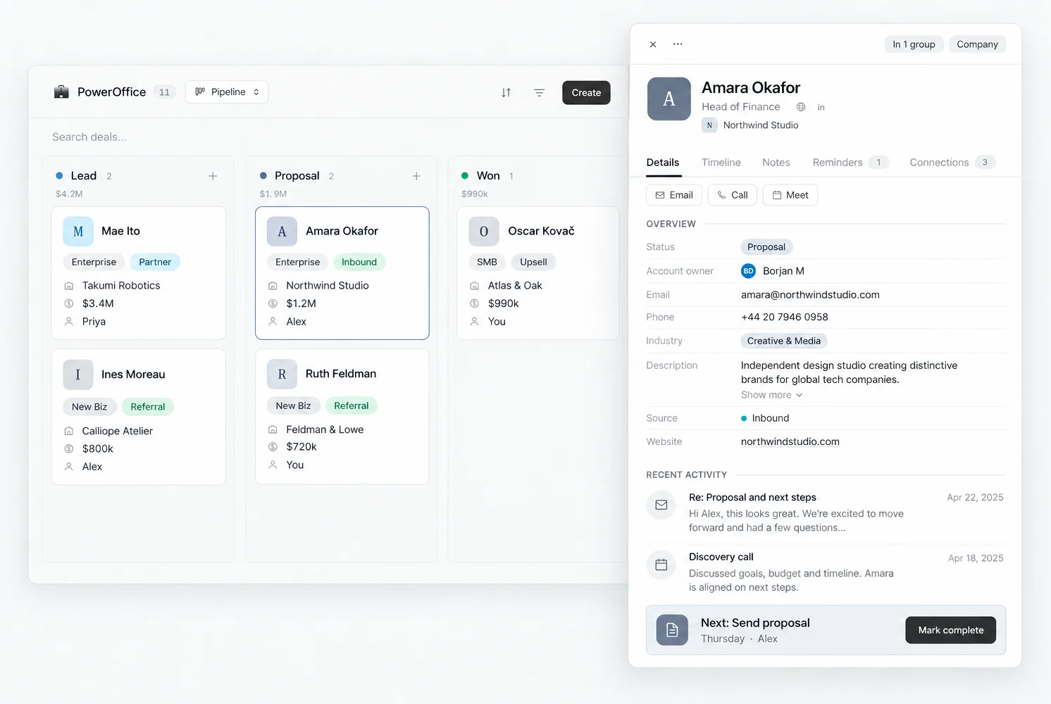Switch to the Reminders tab
This screenshot has height=704, width=1051.
[x=850, y=163]
